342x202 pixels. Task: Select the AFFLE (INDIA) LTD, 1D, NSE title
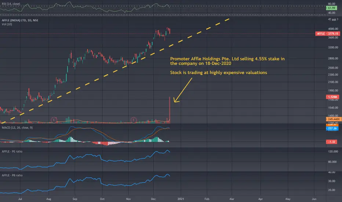pyautogui.click(x=20, y=20)
